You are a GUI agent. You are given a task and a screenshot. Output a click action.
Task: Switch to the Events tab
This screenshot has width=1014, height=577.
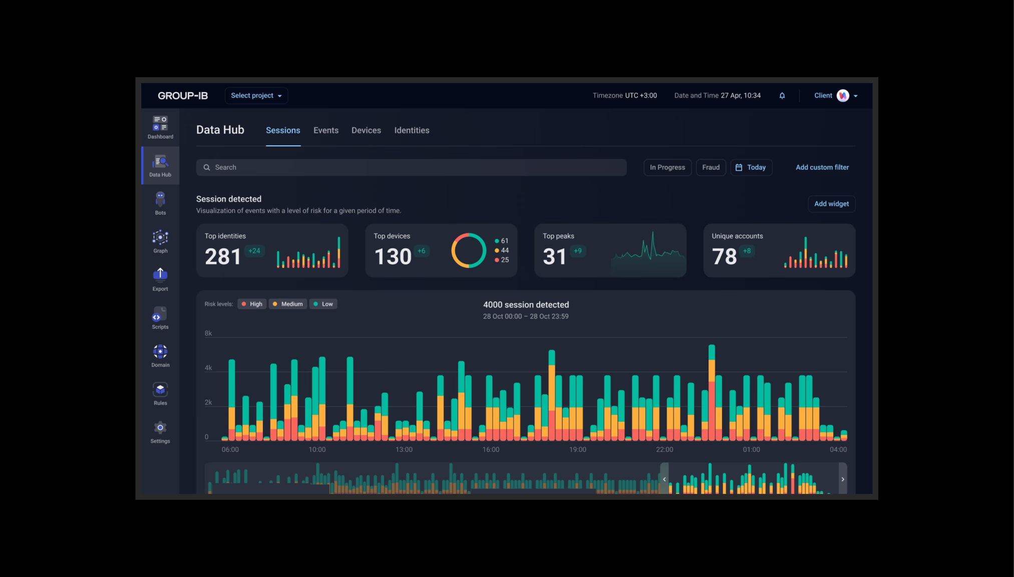326,130
